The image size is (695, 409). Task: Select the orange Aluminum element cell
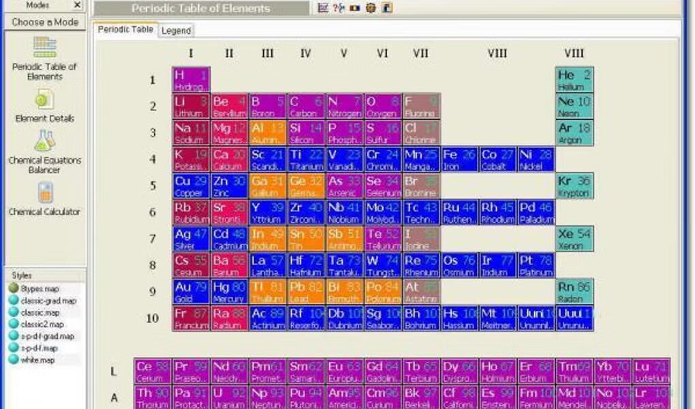pos(267,133)
